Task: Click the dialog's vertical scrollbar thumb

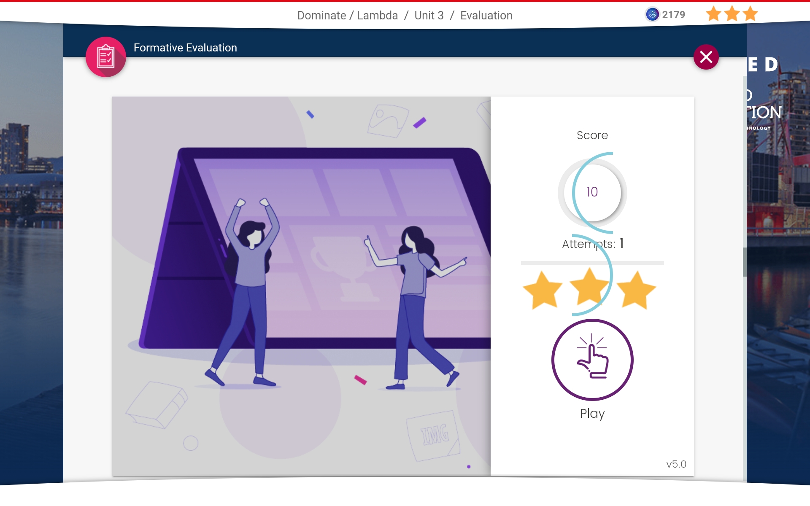Action: (745, 261)
